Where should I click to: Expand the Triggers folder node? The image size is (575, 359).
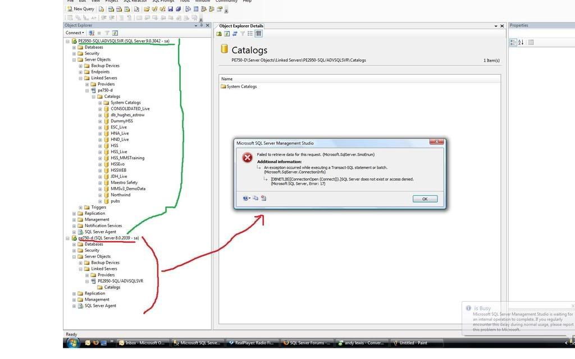pos(80,208)
